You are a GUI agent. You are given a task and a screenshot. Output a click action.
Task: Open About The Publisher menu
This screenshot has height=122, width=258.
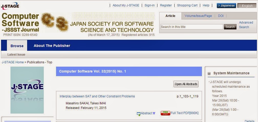(52, 46)
